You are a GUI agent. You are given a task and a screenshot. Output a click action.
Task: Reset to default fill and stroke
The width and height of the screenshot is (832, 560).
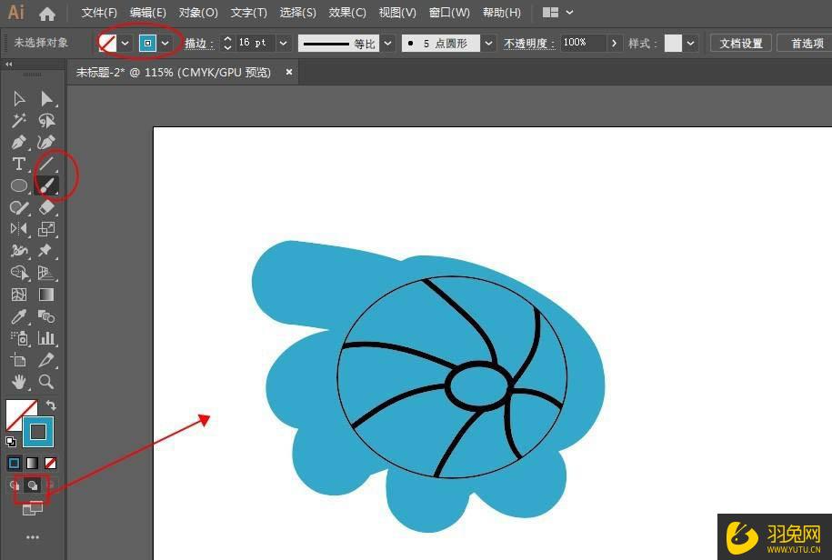click(x=11, y=441)
